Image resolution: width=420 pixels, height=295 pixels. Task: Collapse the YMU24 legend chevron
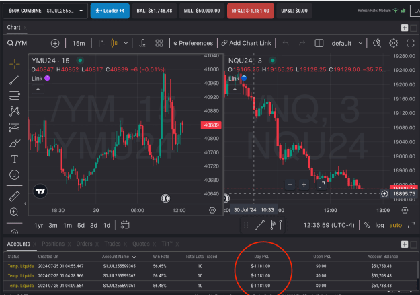[38, 90]
